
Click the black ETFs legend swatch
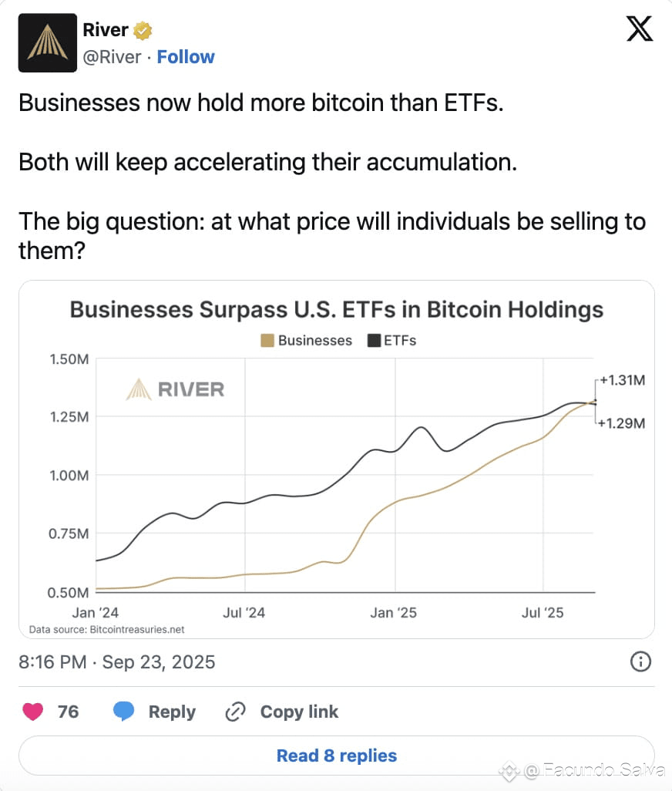click(374, 341)
